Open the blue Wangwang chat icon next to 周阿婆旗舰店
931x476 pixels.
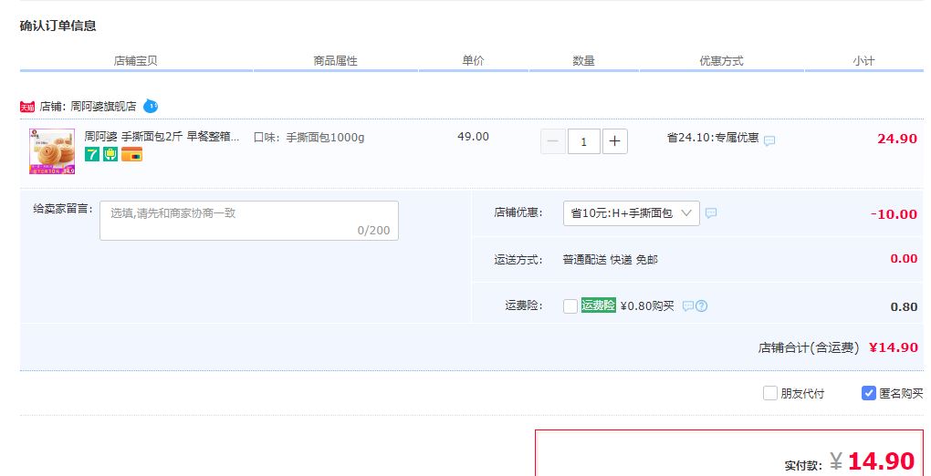tap(151, 107)
